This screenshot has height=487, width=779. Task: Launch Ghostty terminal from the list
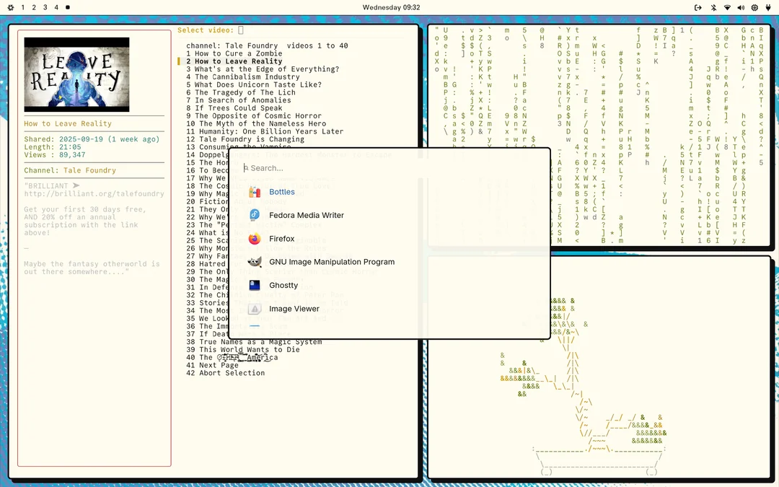coord(283,285)
